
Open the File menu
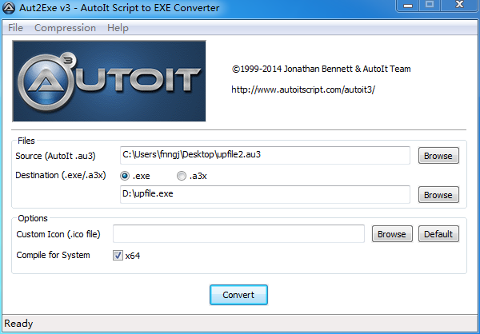point(15,28)
